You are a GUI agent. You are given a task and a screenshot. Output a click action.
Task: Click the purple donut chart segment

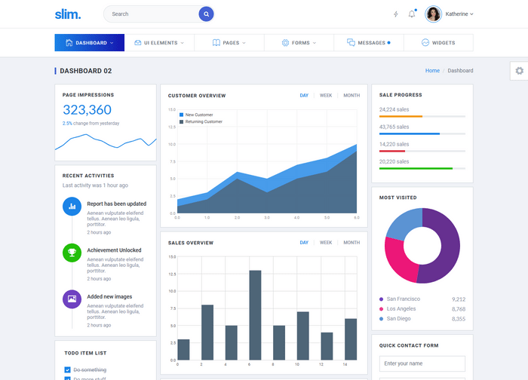450,246
